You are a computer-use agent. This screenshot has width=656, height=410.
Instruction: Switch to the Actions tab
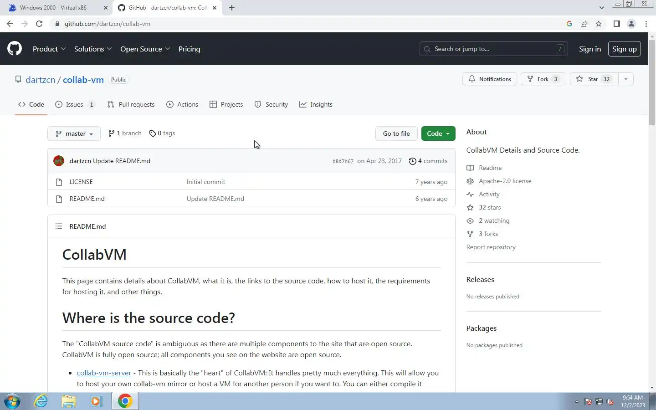click(x=182, y=104)
